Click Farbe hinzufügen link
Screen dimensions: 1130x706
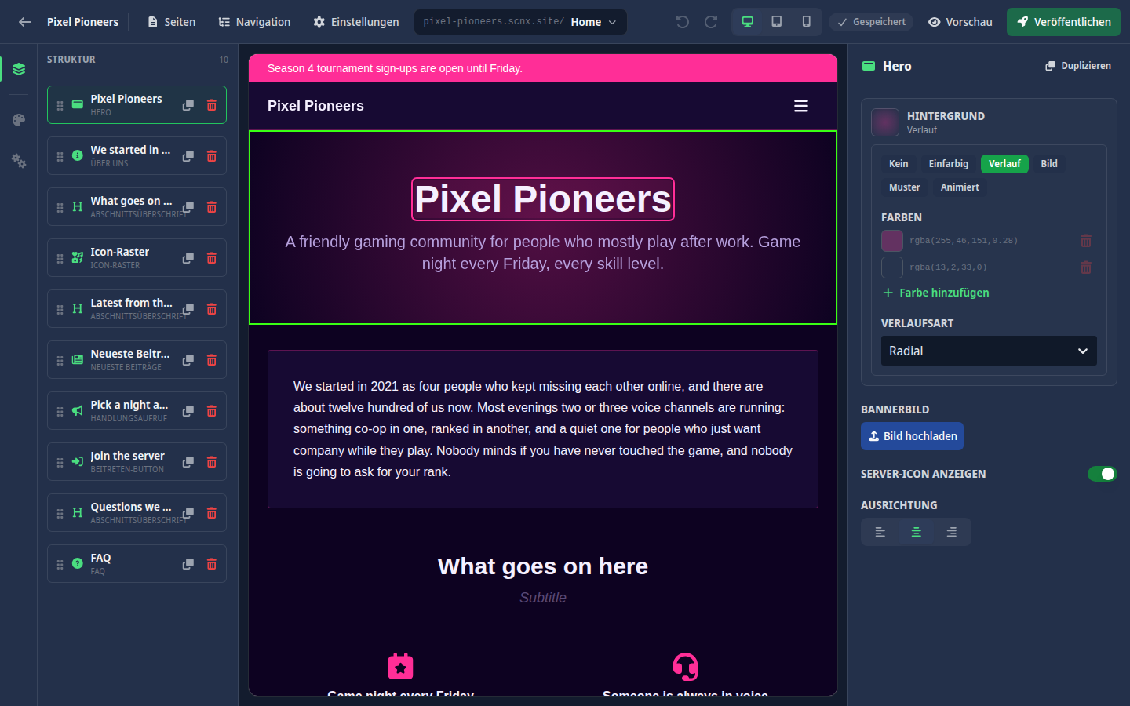[x=935, y=293]
